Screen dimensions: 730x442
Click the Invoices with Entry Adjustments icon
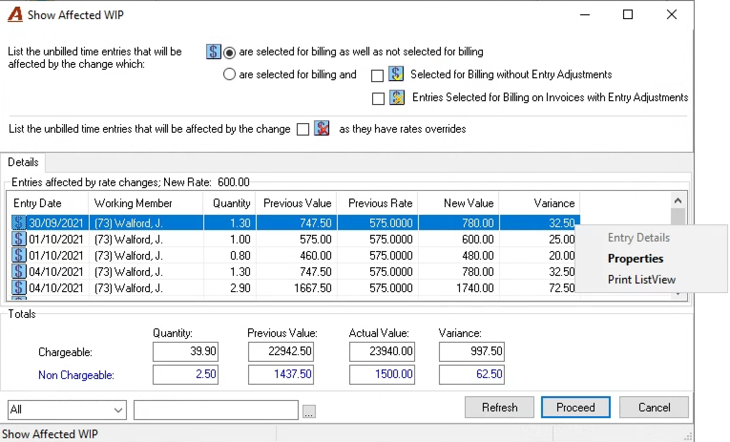pyautogui.click(x=397, y=97)
